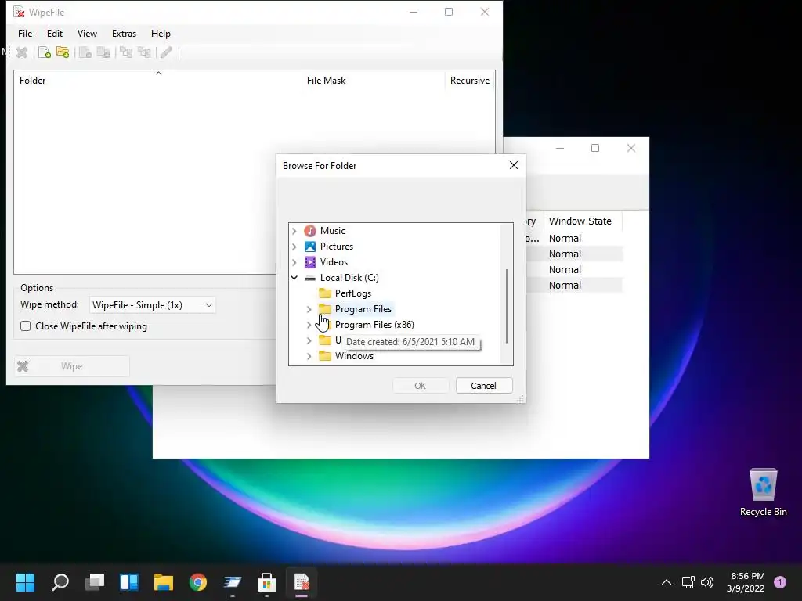Open taskbar Search
This screenshot has height=601, width=802.
click(60, 582)
